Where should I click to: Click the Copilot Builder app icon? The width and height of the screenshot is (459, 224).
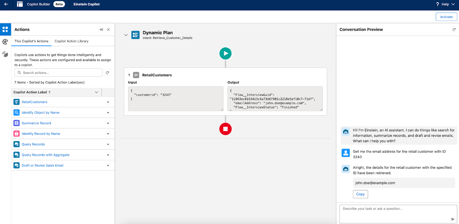[20, 4]
